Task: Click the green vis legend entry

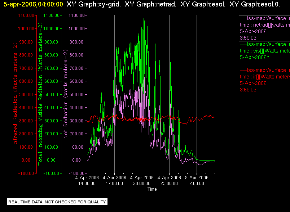Action: coord(265,51)
